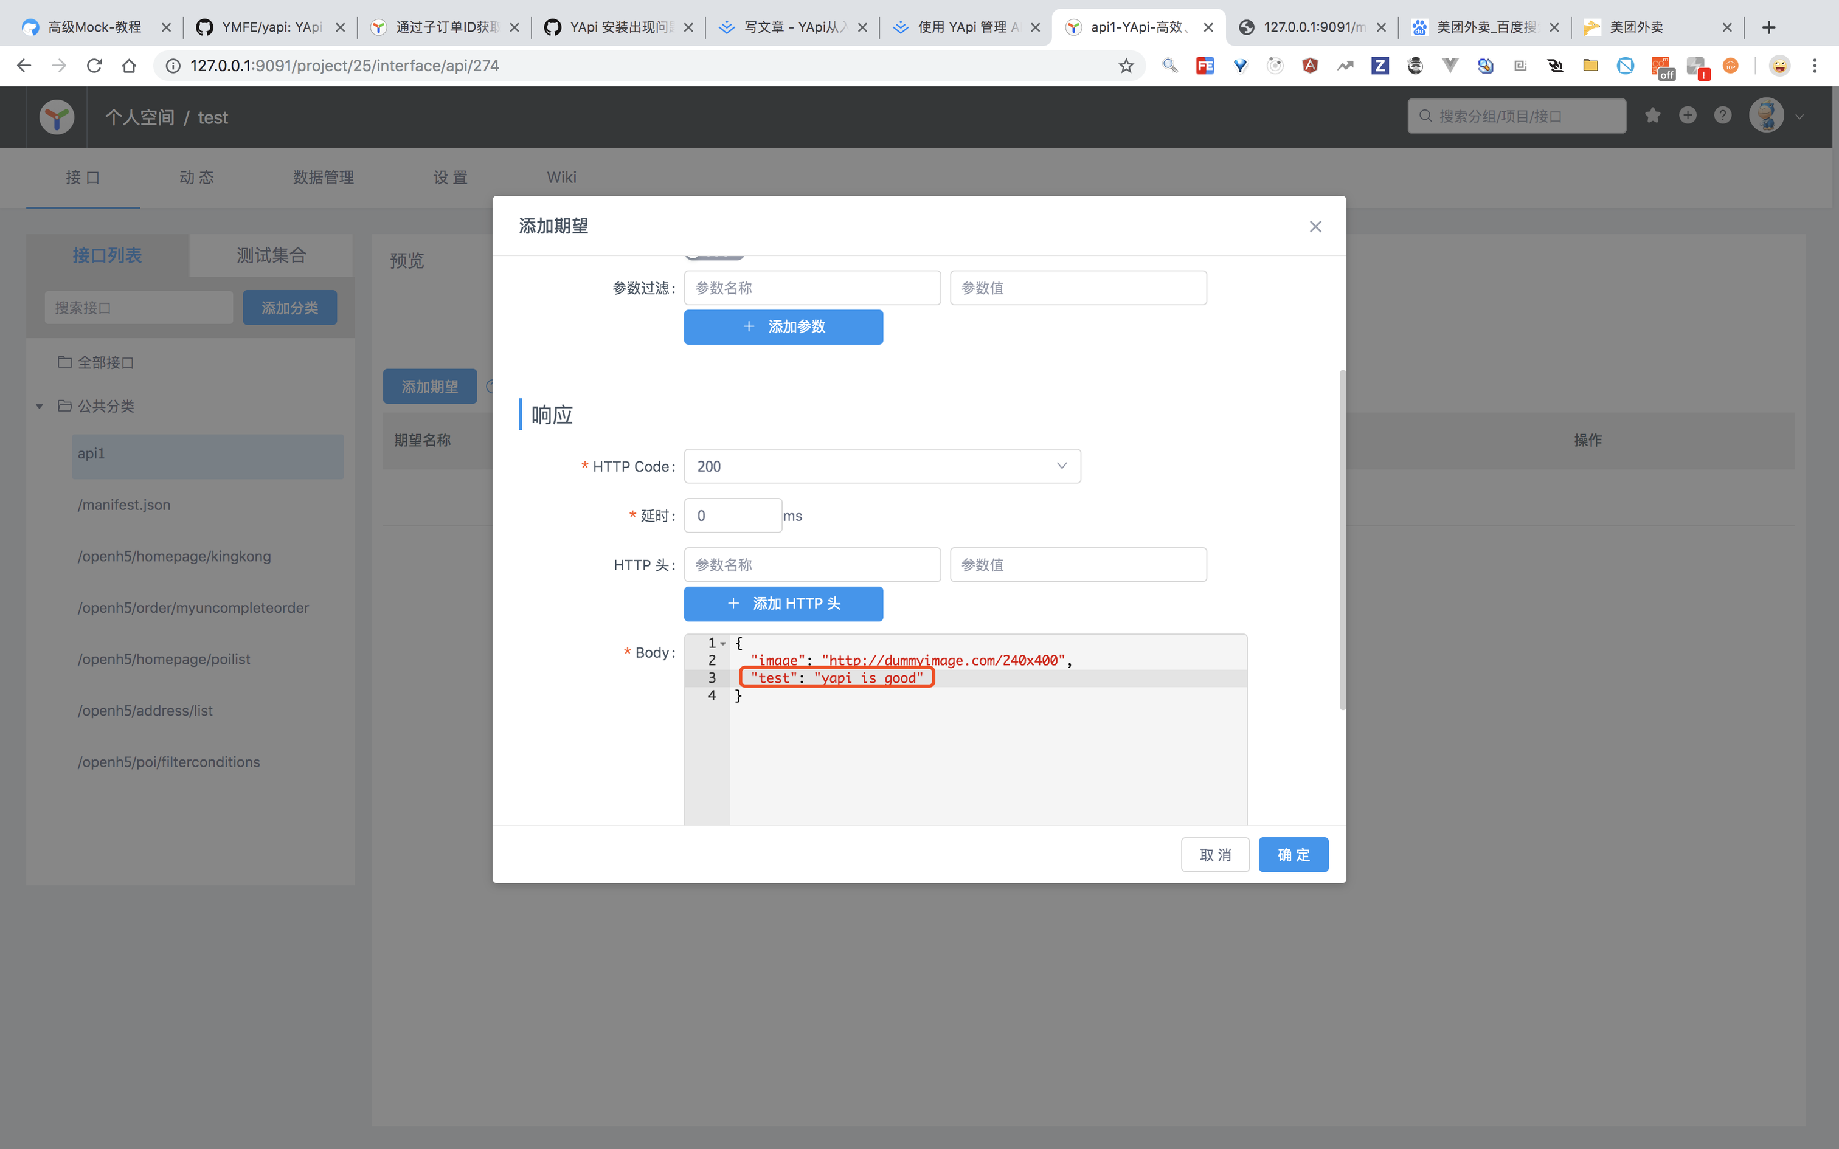
Task: Click the Angular extension icon
Action: pos(1310,66)
